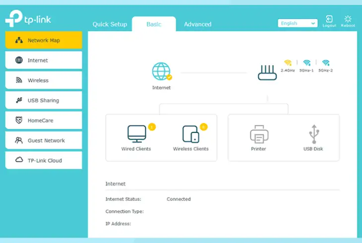The height and width of the screenshot is (243, 362).
Task: Click the 5GHz-2 Wi-Fi band icon
Action: click(x=326, y=62)
